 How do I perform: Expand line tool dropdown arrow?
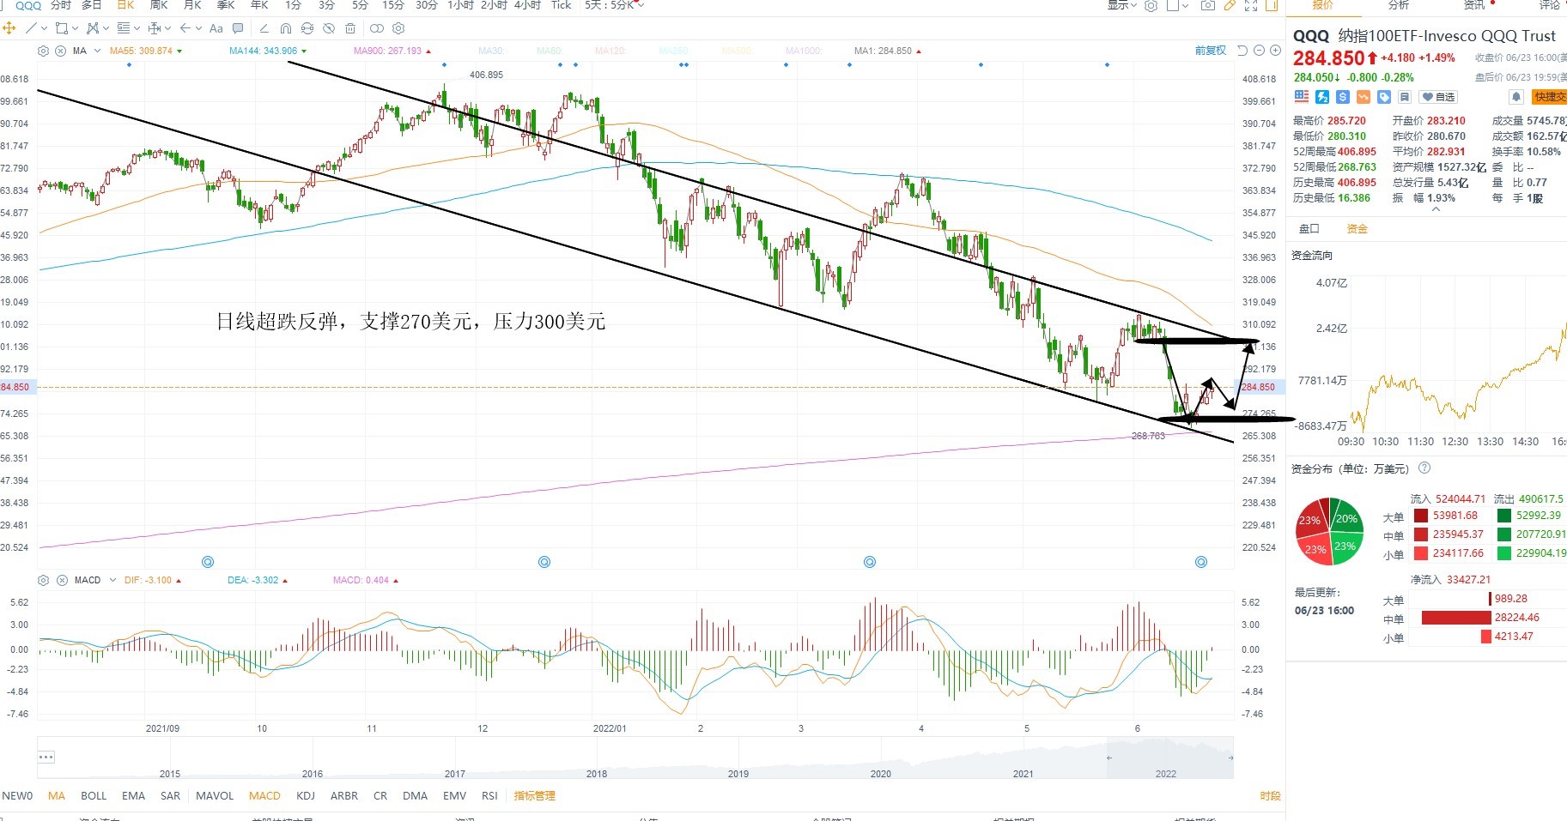(44, 28)
